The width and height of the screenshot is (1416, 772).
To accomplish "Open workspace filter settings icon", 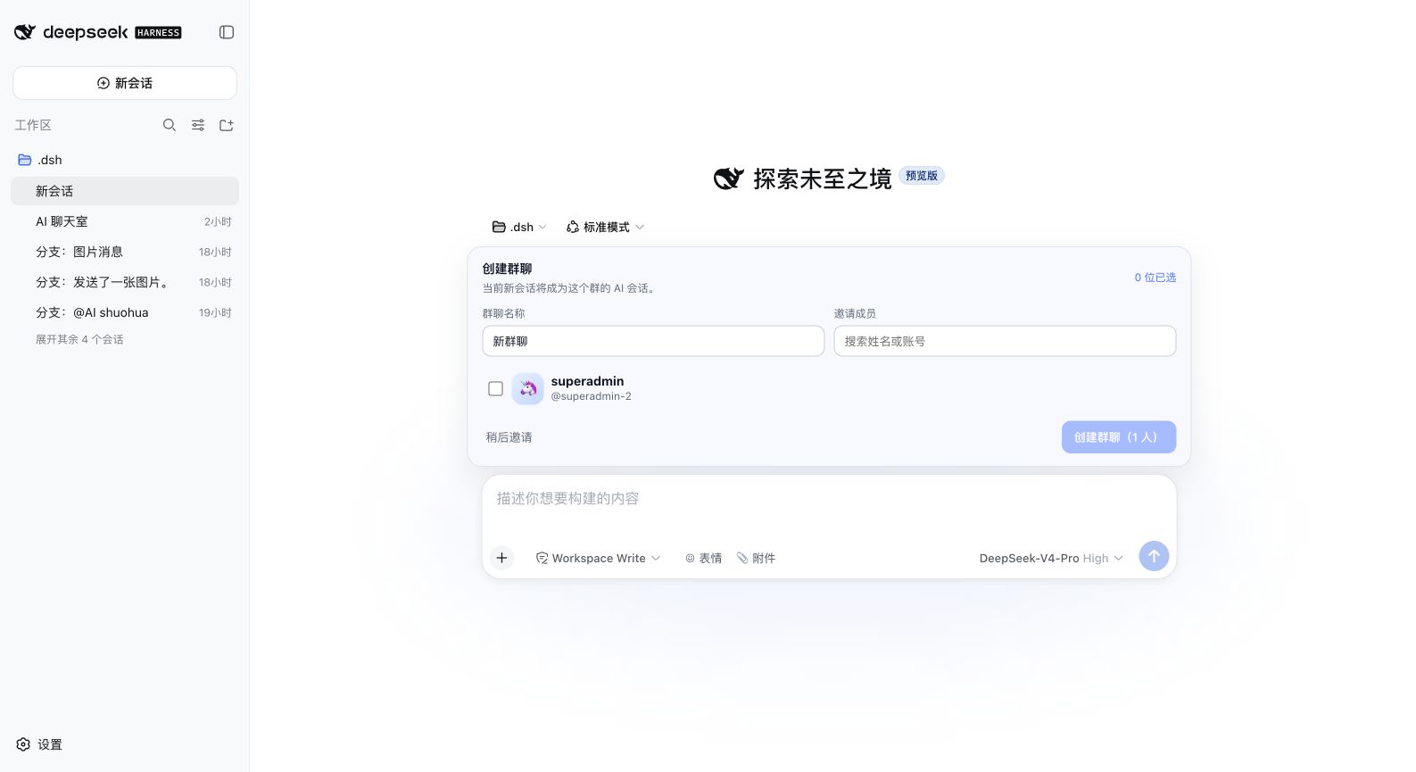I will tap(198, 125).
